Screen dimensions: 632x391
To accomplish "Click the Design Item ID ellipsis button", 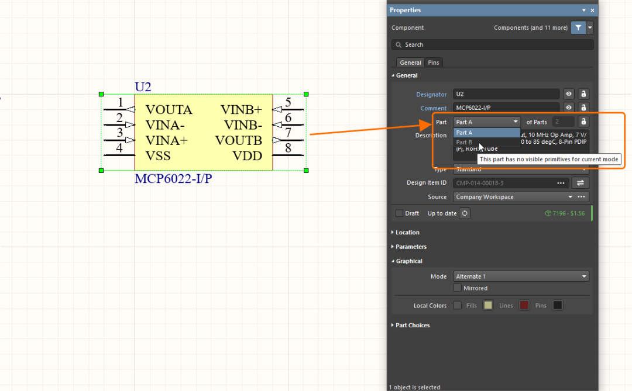I will pos(561,183).
